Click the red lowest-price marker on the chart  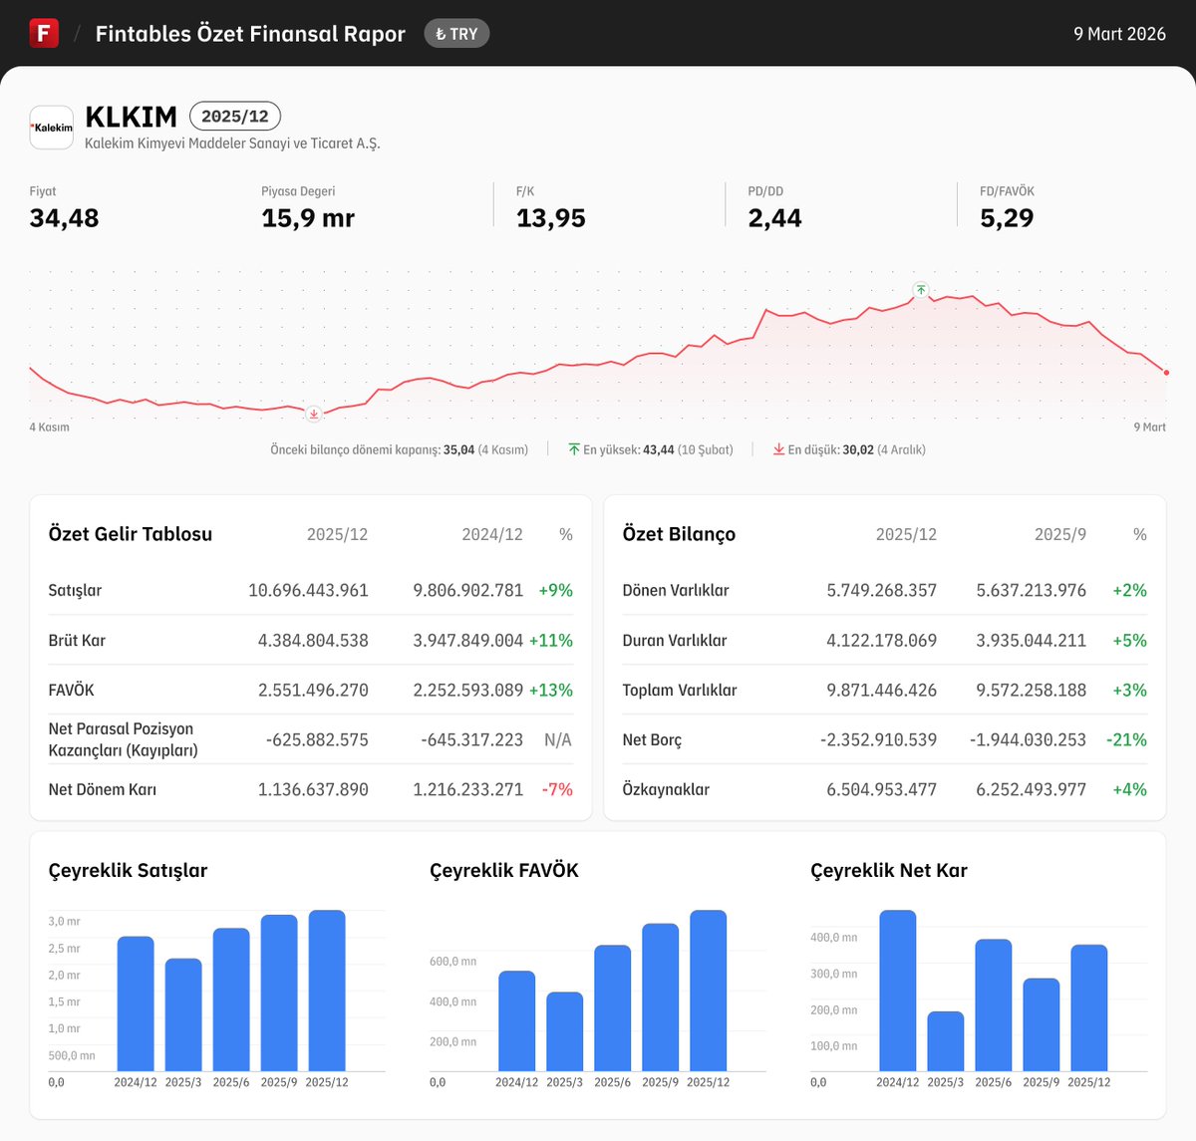click(x=313, y=413)
